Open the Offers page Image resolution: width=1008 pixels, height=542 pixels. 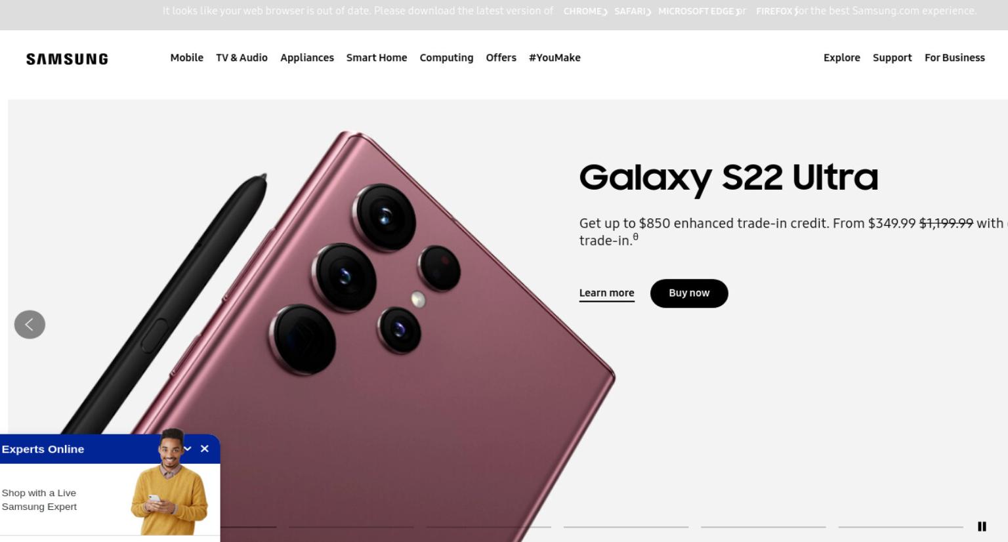point(501,58)
